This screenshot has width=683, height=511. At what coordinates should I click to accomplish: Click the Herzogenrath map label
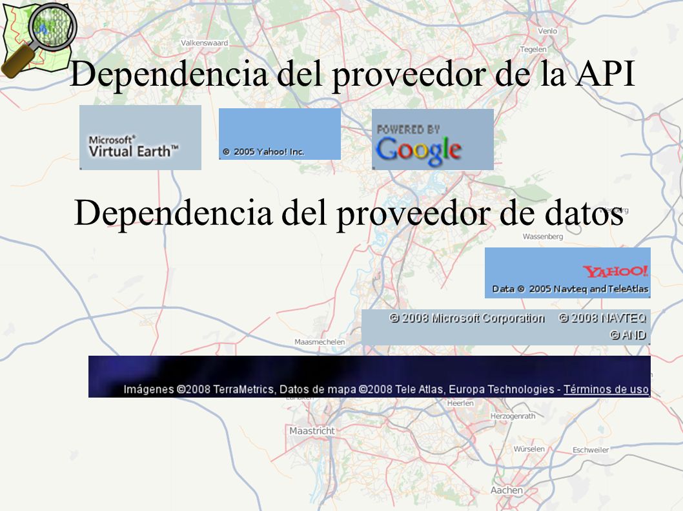pyautogui.click(x=513, y=416)
